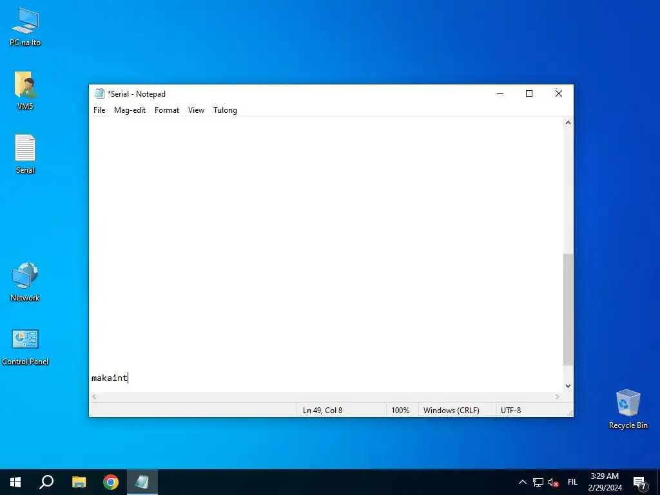Image resolution: width=660 pixels, height=495 pixels.
Task: Launch File Explorer from taskbar
Action: pos(79,482)
